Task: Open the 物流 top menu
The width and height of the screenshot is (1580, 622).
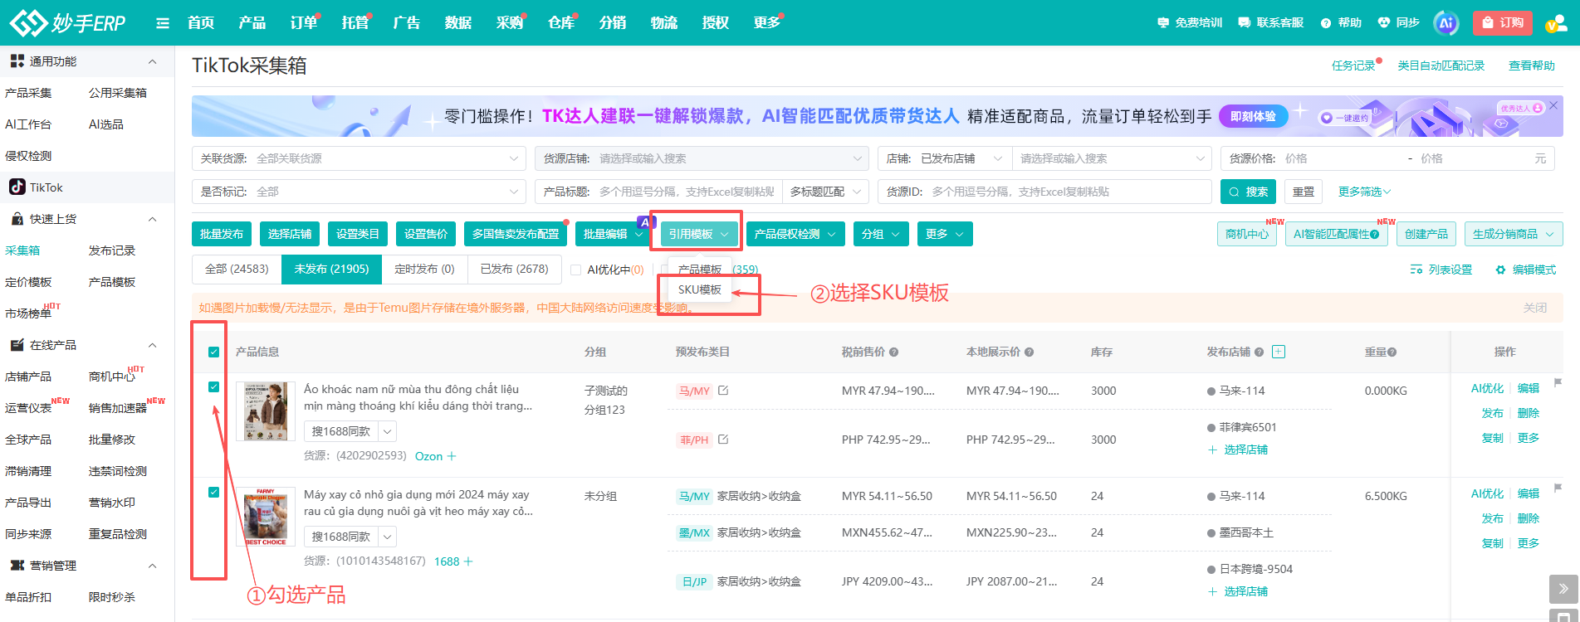Action: 663,22
